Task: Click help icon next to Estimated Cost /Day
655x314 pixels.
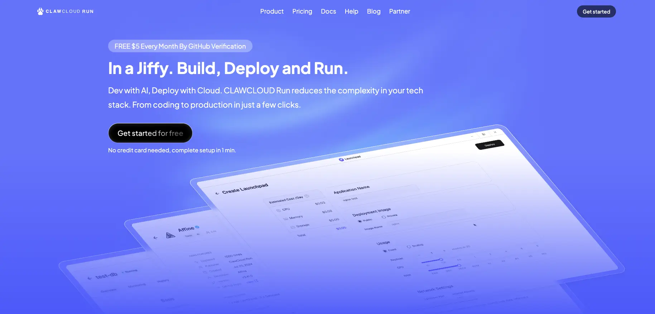Action: [x=307, y=196]
